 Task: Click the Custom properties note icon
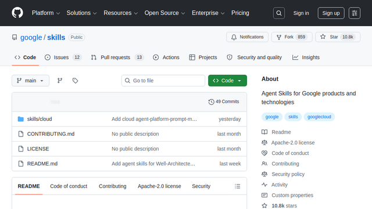click(264, 195)
